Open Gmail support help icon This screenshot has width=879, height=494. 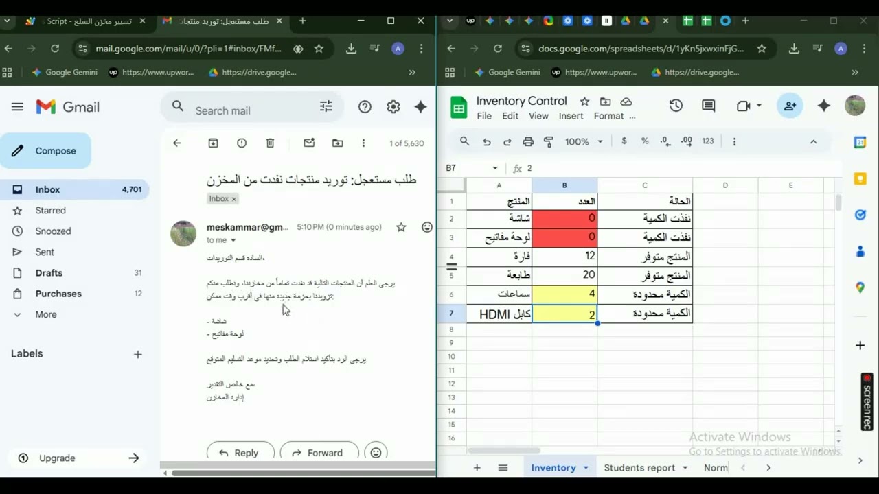(x=365, y=106)
